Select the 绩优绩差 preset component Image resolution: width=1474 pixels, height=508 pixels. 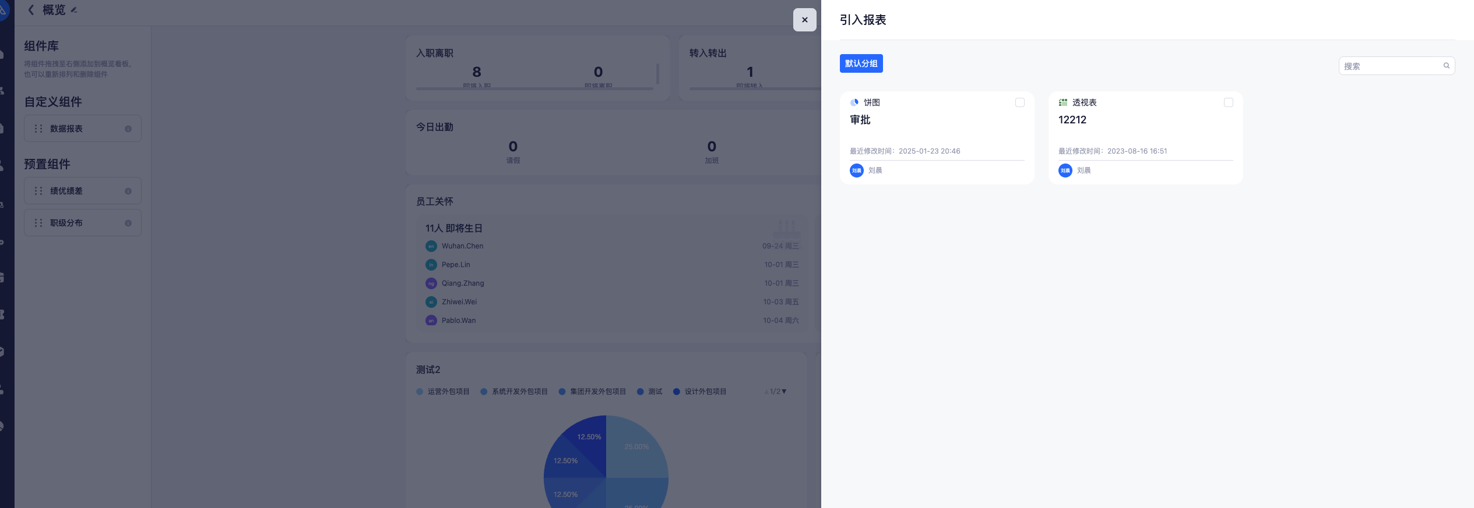[83, 191]
